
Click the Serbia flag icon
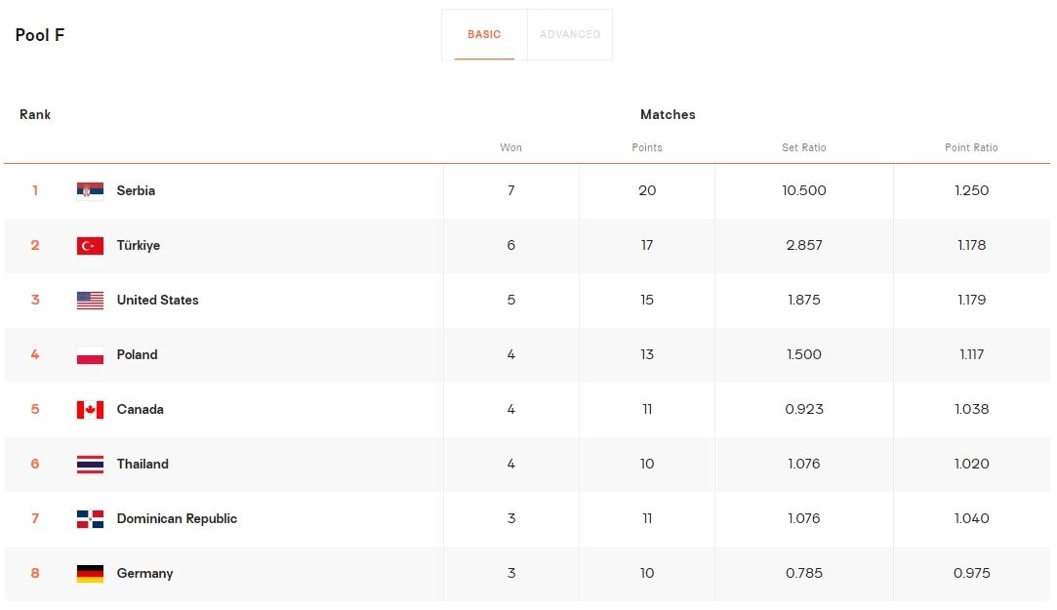(90, 191)
